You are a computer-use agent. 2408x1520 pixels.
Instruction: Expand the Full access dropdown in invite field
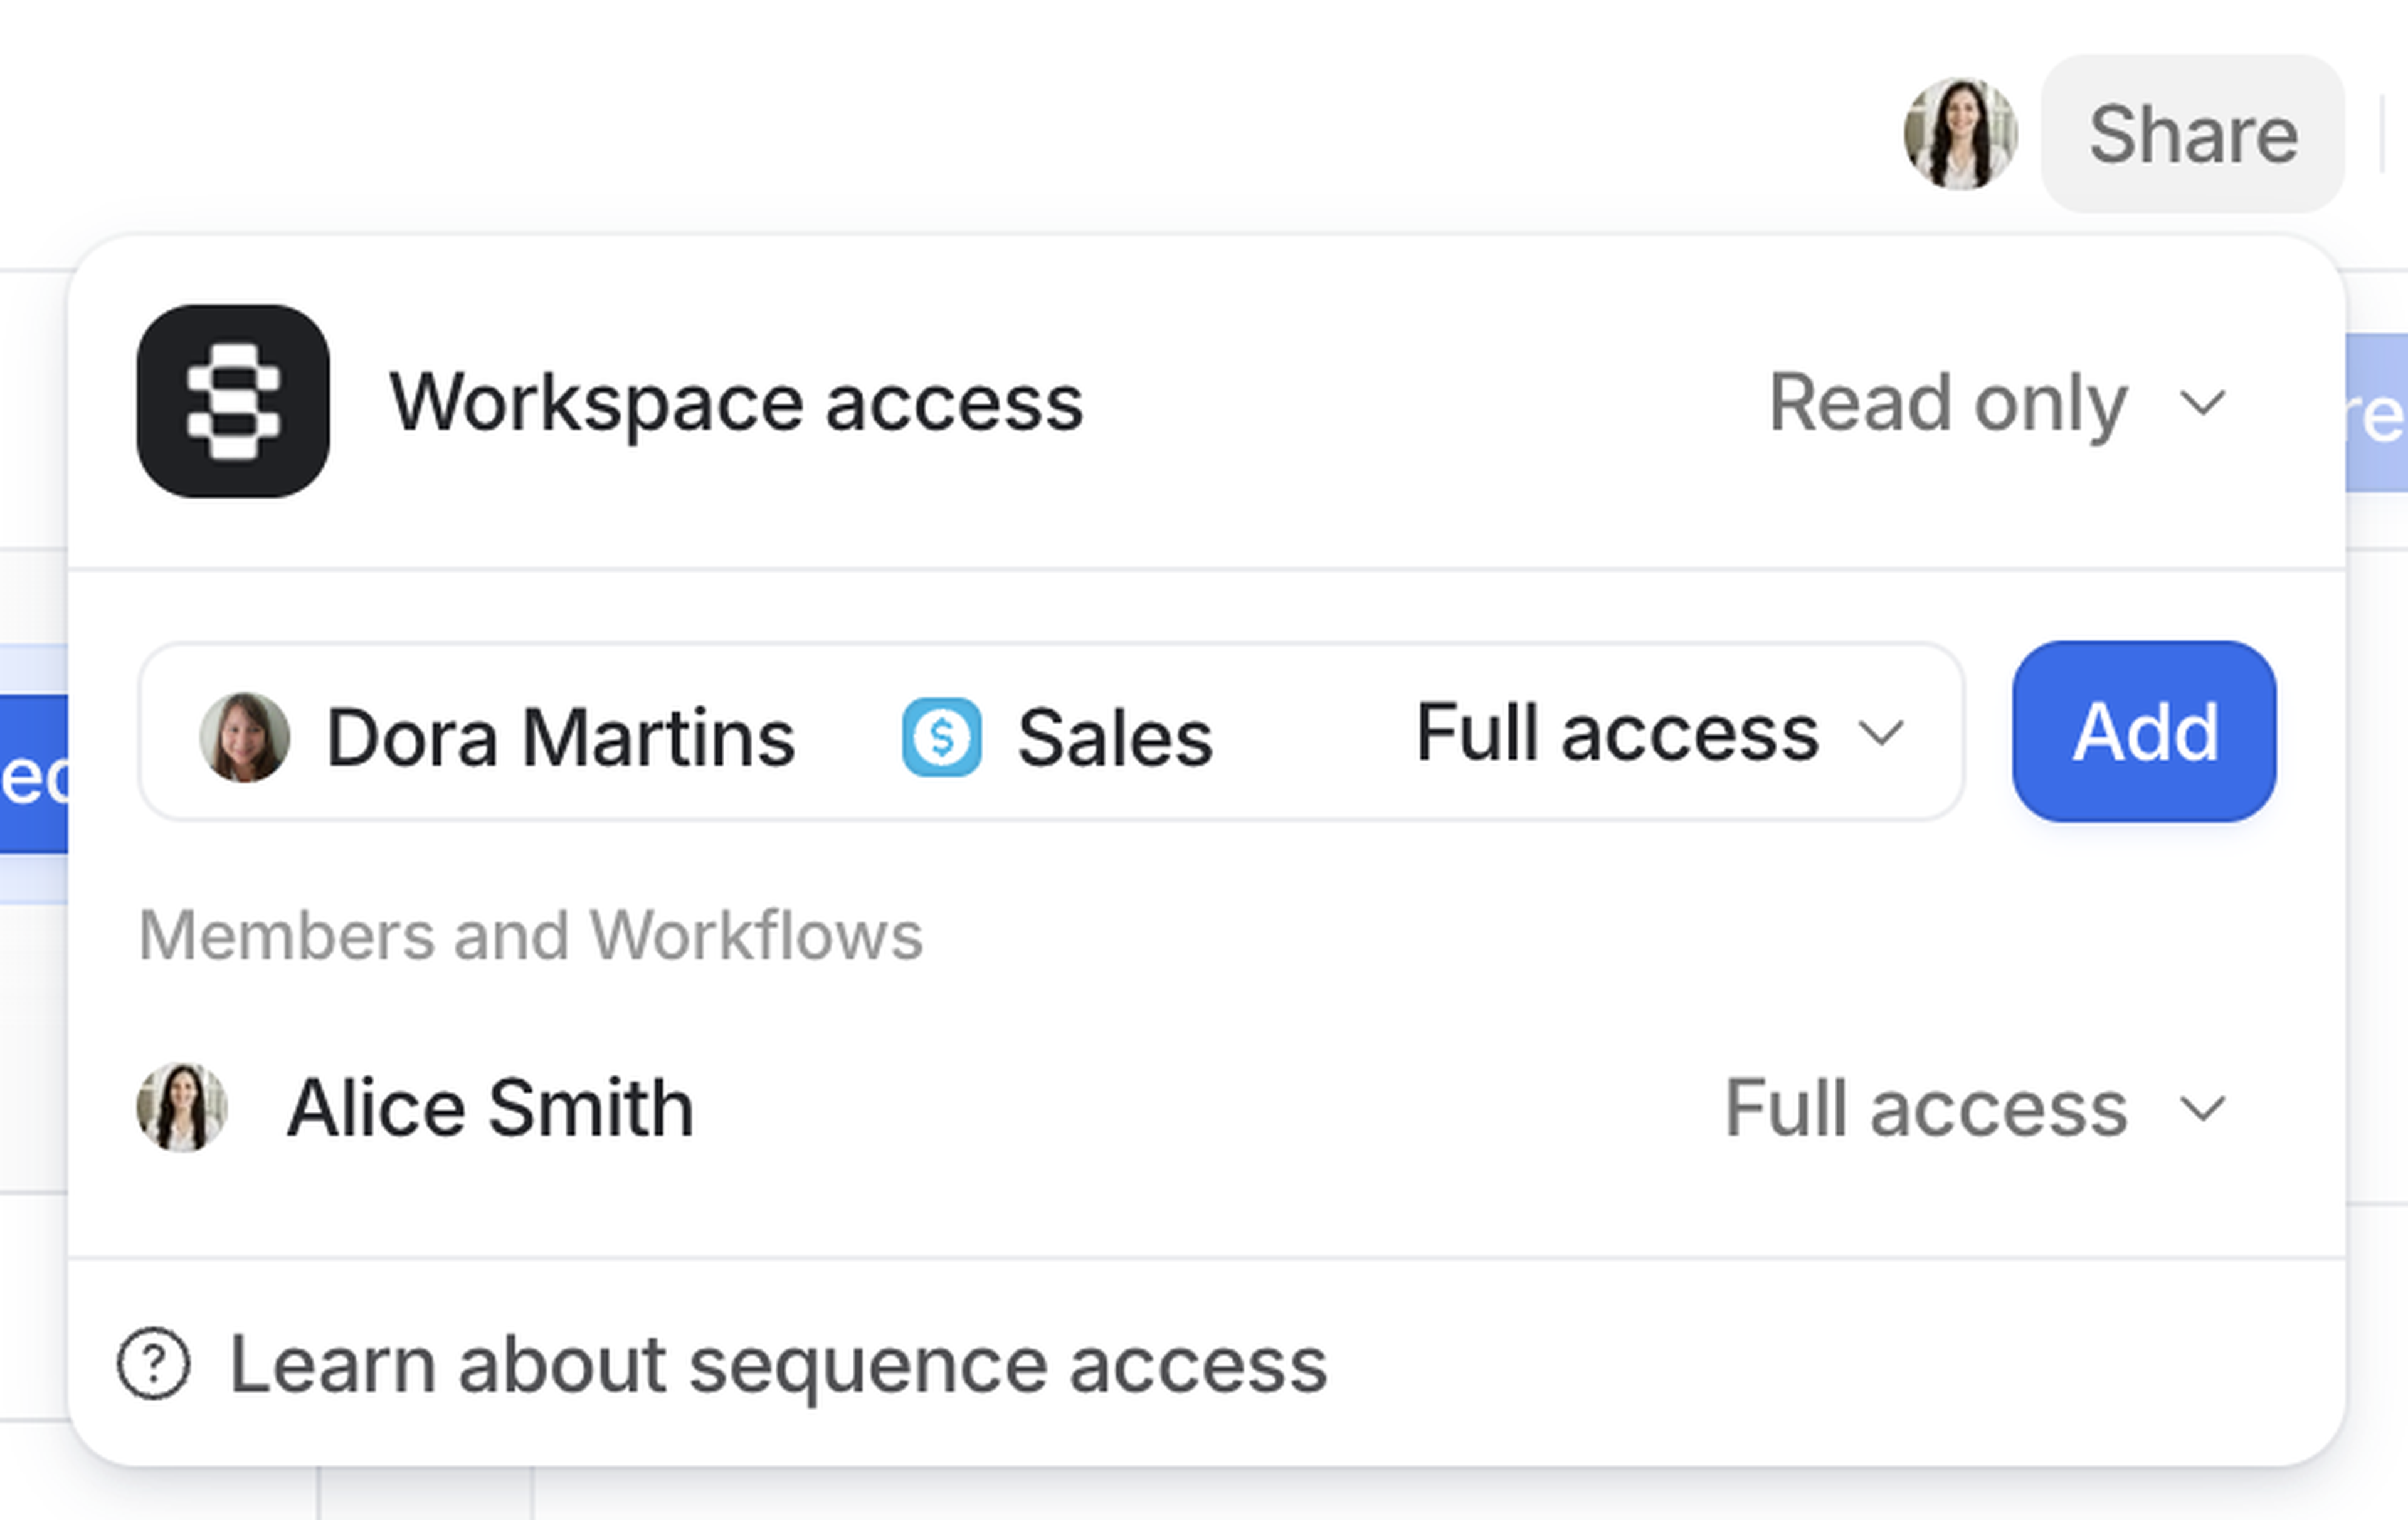click(1659, 733)
